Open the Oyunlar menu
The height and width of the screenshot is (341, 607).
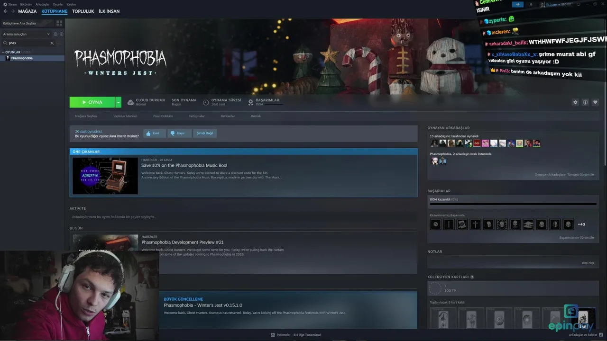(x=58, y=4)
